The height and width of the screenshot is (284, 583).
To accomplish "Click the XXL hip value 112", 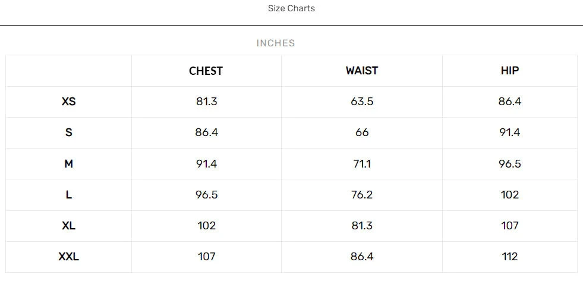I will (510, 257).
